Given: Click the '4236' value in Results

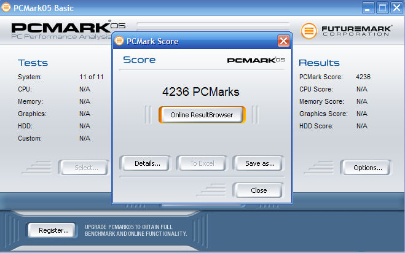Looking at the screenshot, I should coord(363,77).
